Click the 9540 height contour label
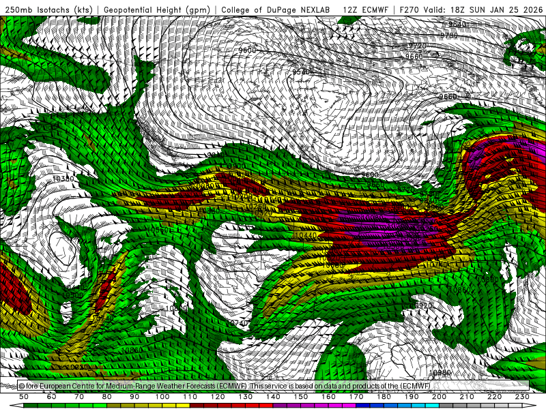The image size is (546, 409). (301, 72)
